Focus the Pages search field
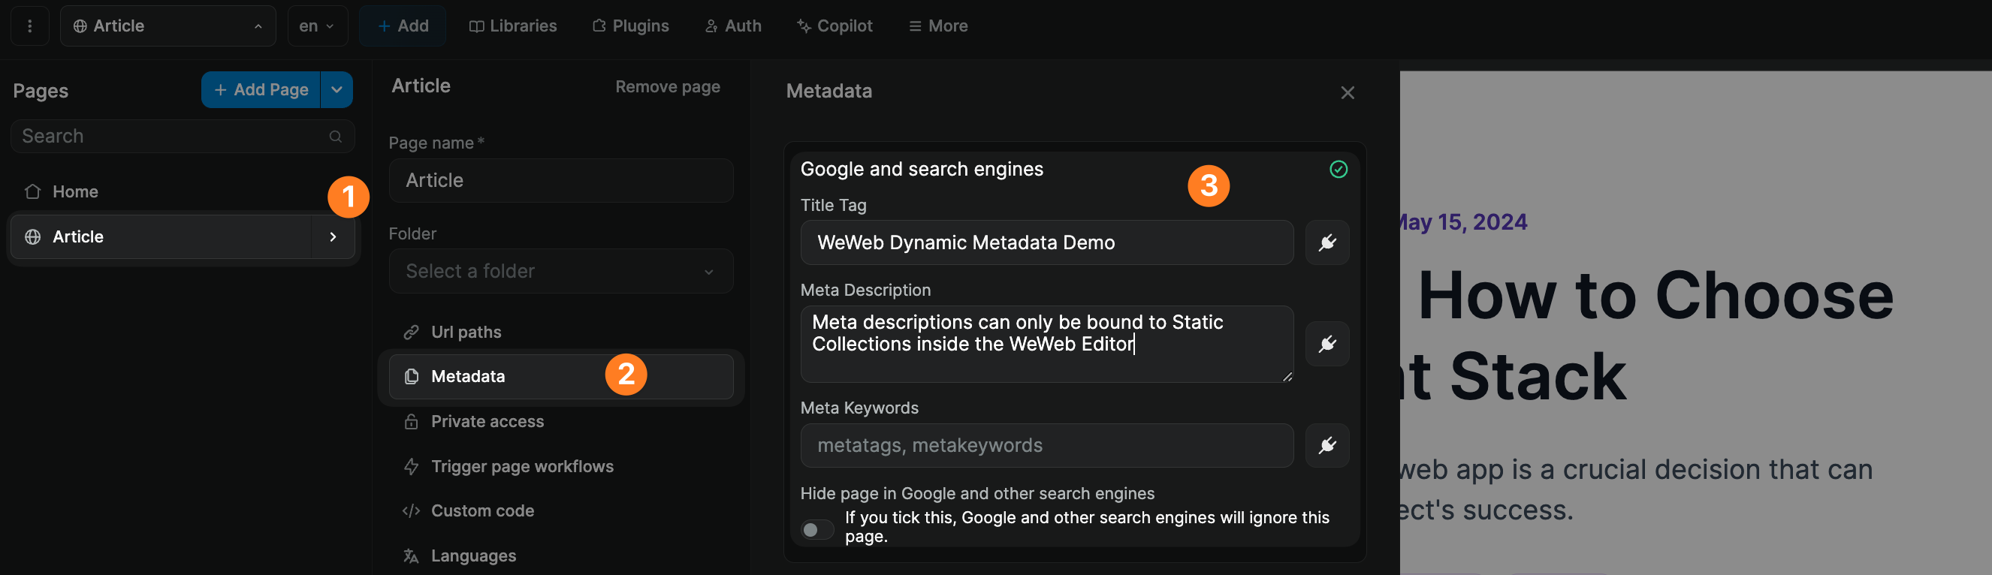This screenshot has height=575, width=1992. (183, 136)
